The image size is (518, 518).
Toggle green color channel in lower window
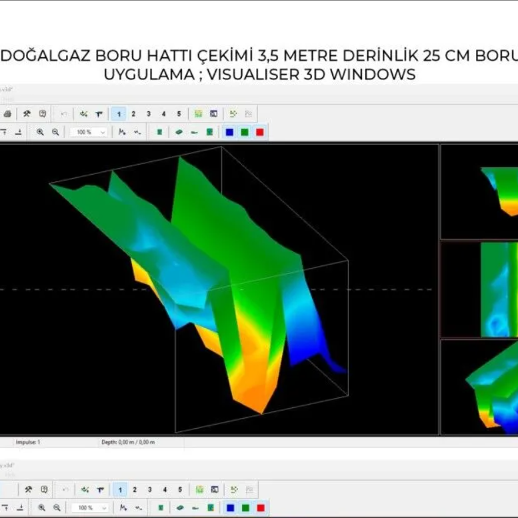click(245, 508)
